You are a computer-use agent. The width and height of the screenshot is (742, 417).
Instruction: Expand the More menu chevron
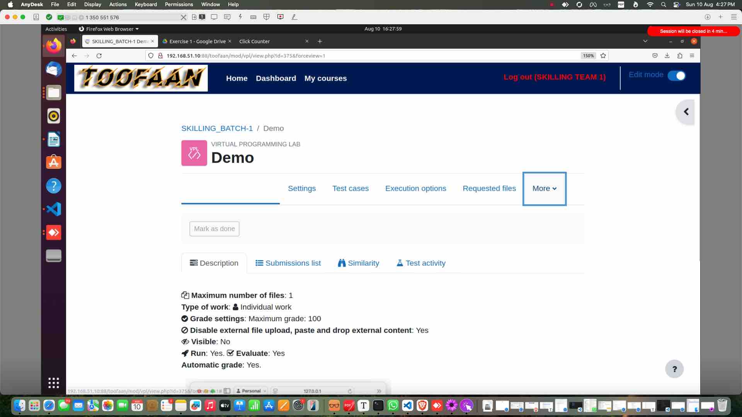click(555, 189)
